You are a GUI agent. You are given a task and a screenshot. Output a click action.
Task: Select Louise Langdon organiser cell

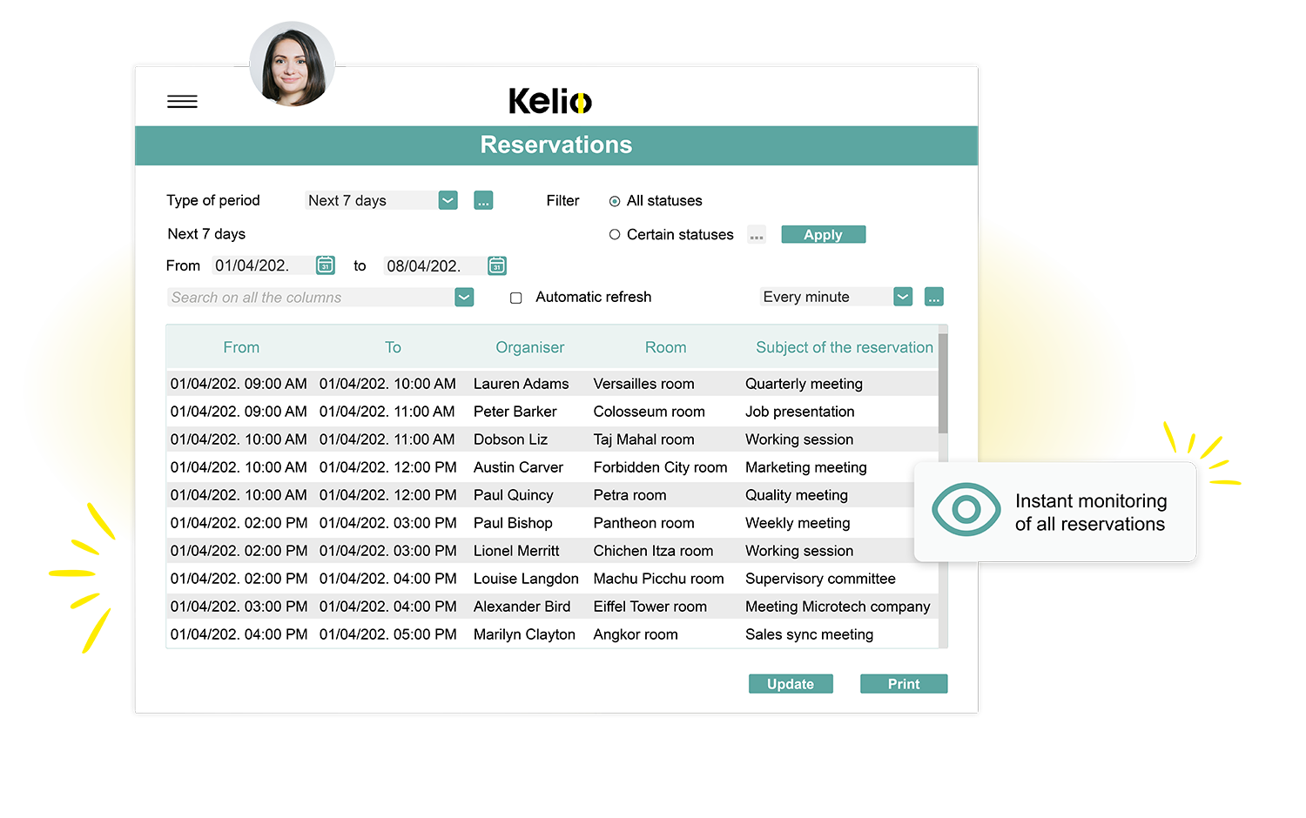click(526, 579)
